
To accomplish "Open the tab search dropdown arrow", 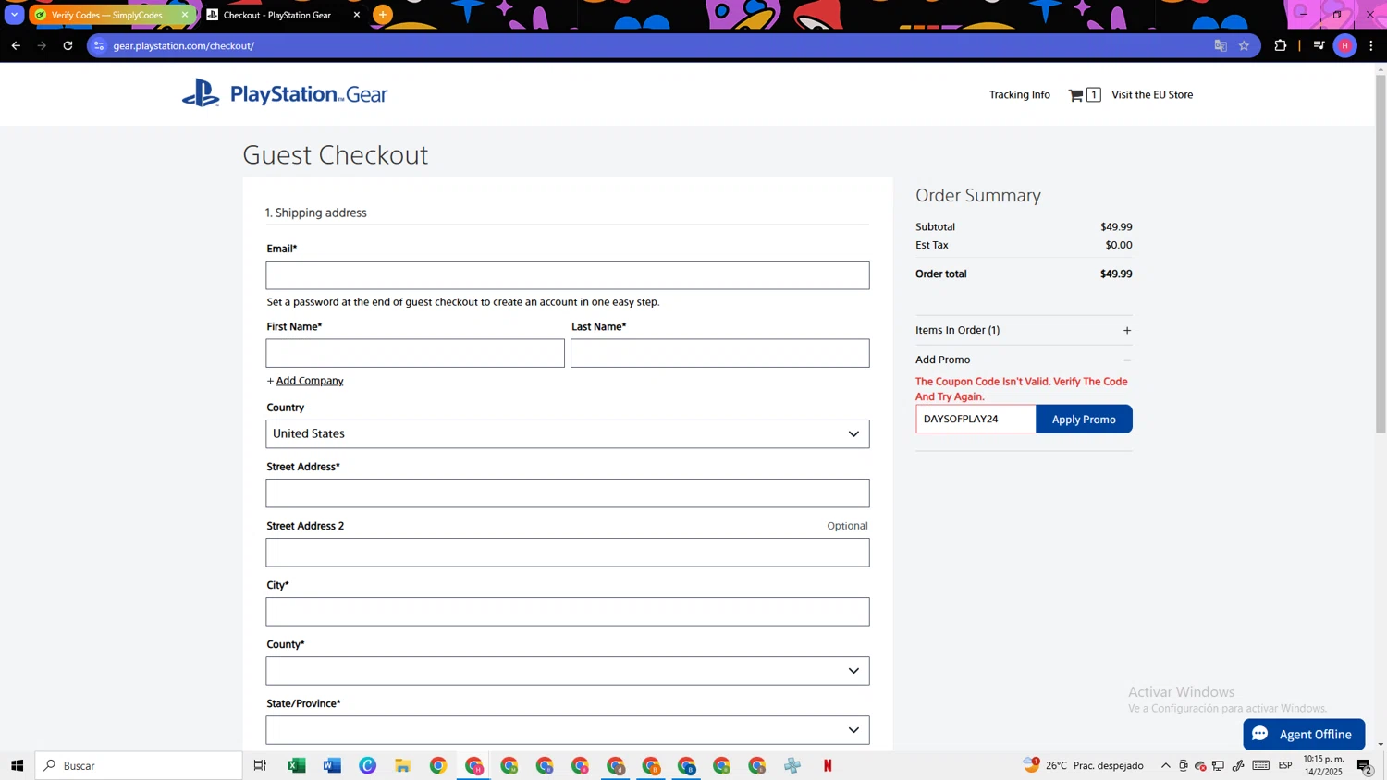I will 14,15.
